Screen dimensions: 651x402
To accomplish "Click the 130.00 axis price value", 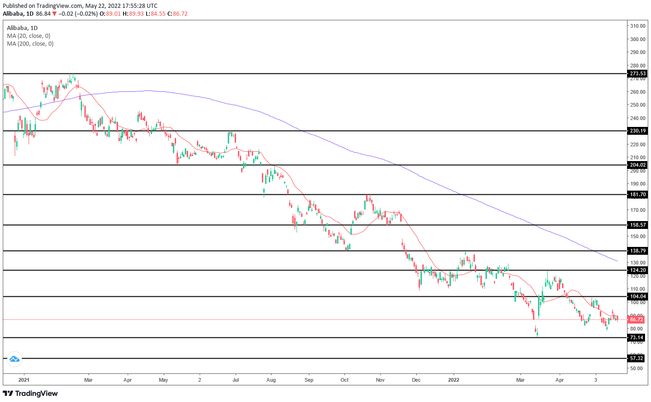I will (x=638, y=263).
